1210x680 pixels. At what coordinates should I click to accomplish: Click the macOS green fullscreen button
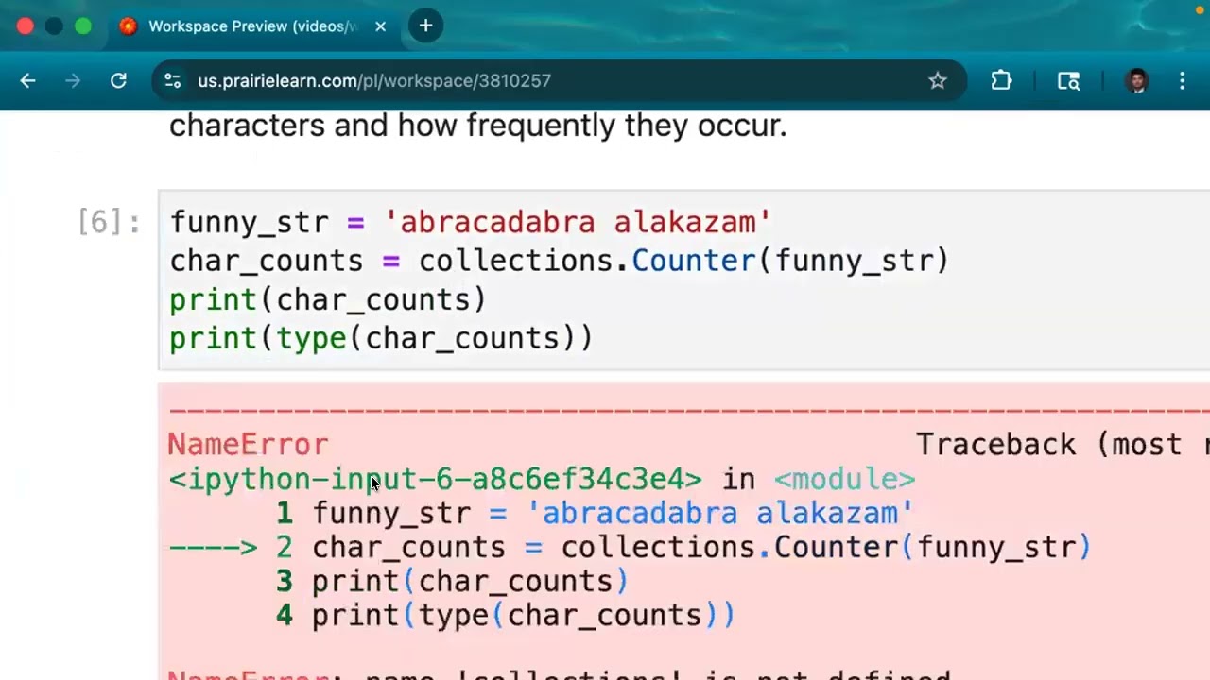coord(83,26)
